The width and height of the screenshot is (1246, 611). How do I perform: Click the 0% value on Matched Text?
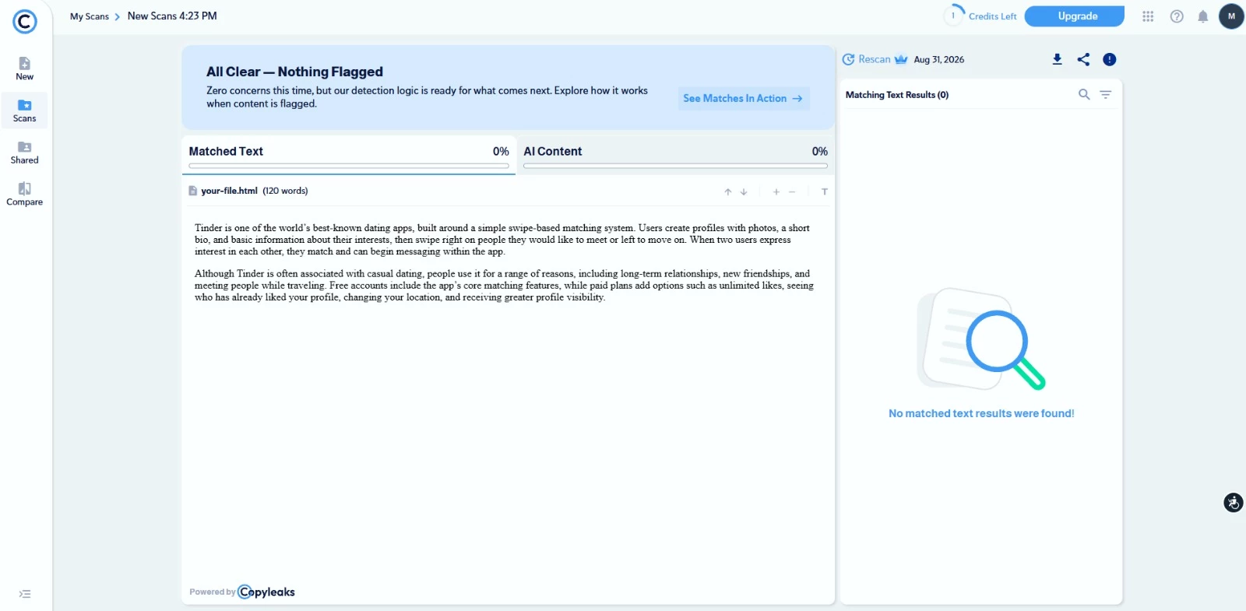(501, 151)
